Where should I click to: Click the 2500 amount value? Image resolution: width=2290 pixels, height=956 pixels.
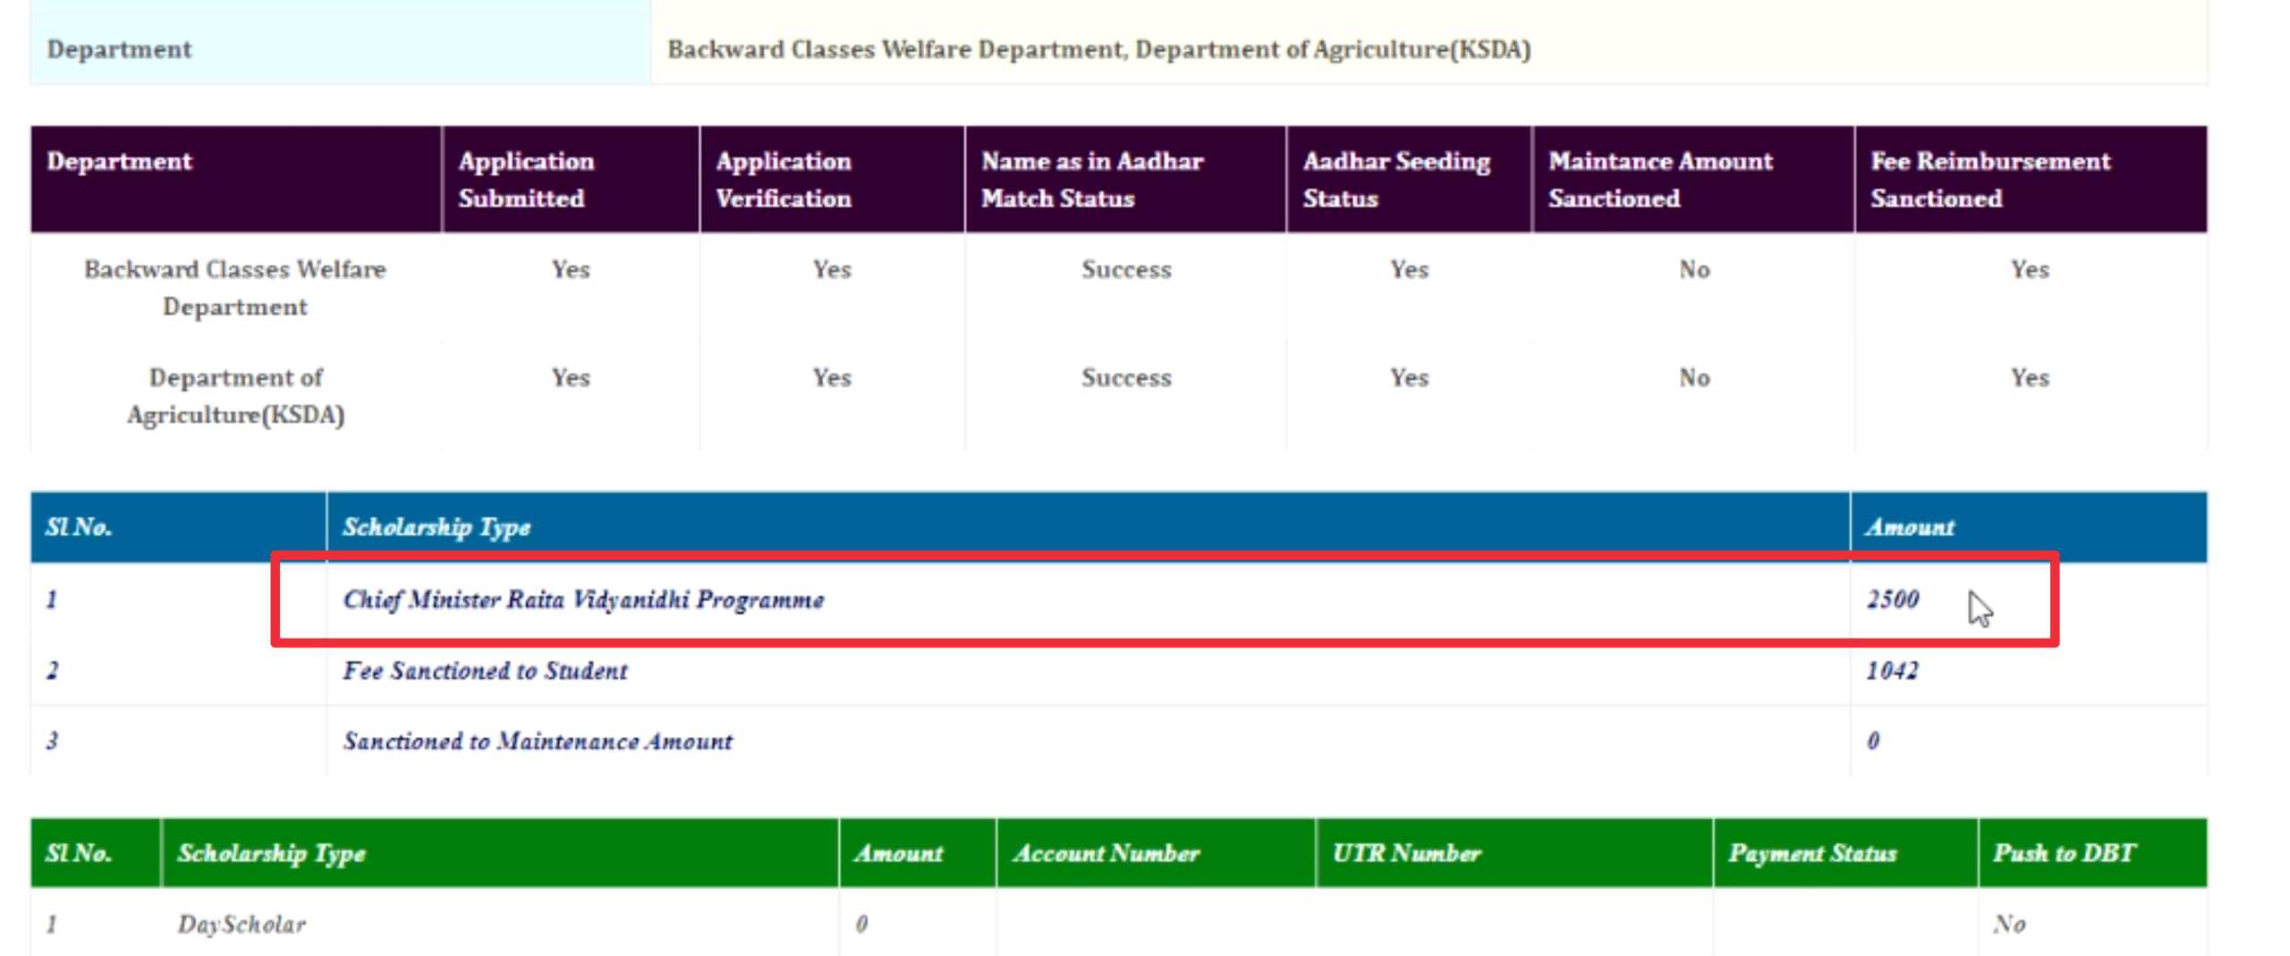coord(1893,599)
